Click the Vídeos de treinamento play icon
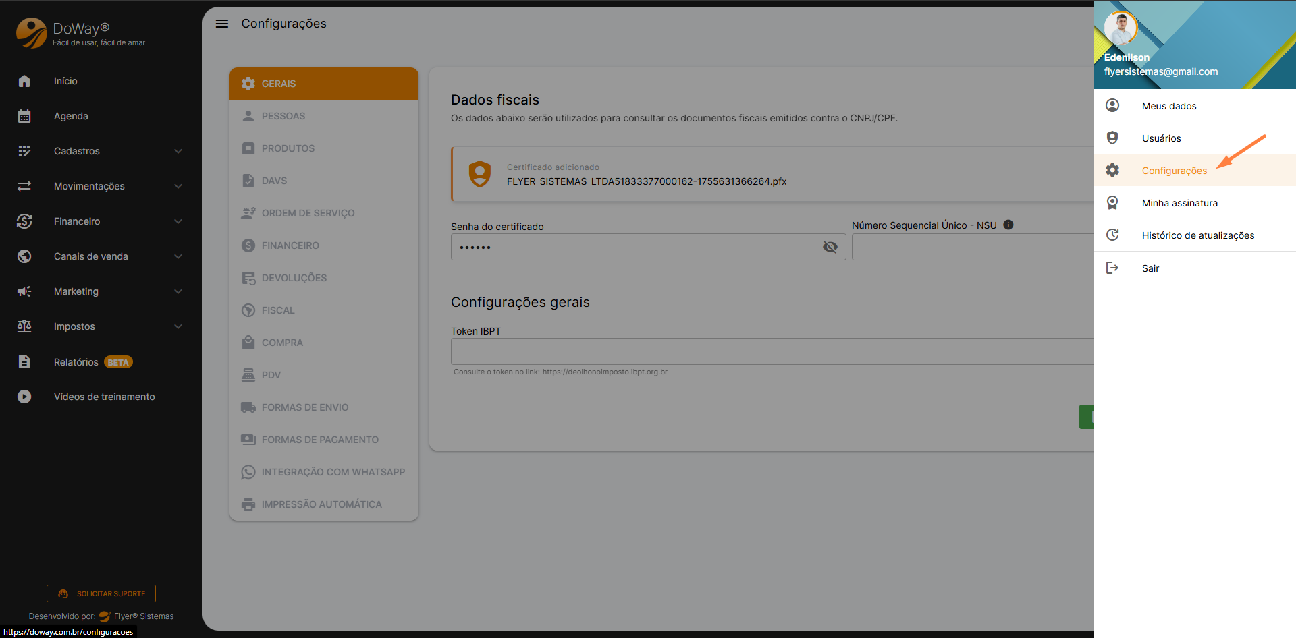The image size is (1296, 638). [x=24, y=397]
